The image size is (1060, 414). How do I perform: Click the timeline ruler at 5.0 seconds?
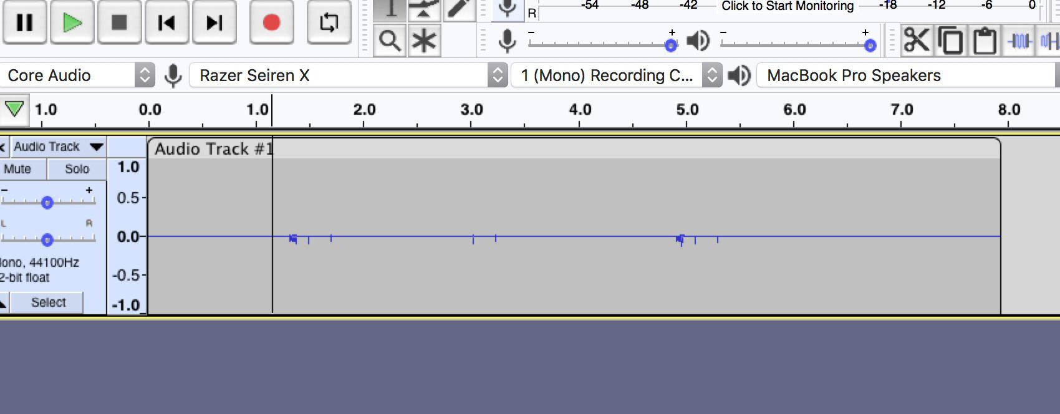(x=687, y=110)
